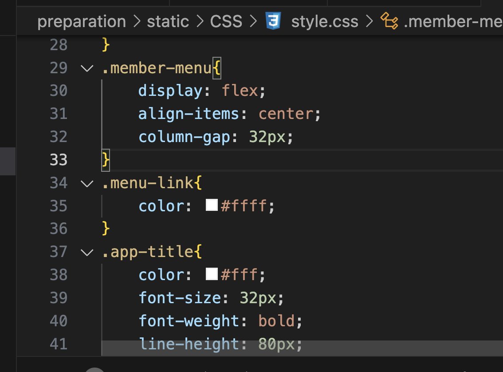
Task: Click the 'align-items' property
Action: pos(189,114)
